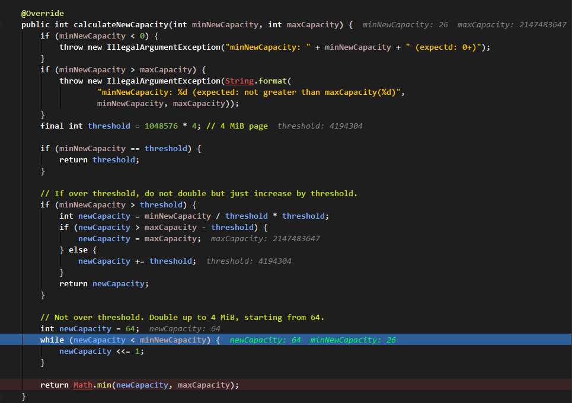572x403 pixels.
Task: Click the 'minNewCapacity / threshold * threshold' expression
Action: click(x=235, y=216)
